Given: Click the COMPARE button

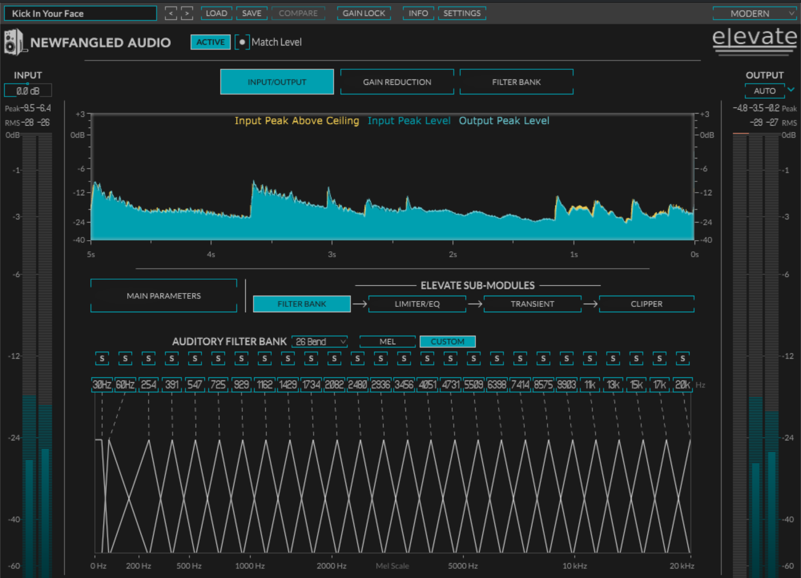Looking at the screenshot, I should click(298, 13).
